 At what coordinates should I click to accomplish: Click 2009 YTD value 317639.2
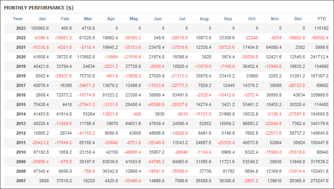click(x=319, y=162)
